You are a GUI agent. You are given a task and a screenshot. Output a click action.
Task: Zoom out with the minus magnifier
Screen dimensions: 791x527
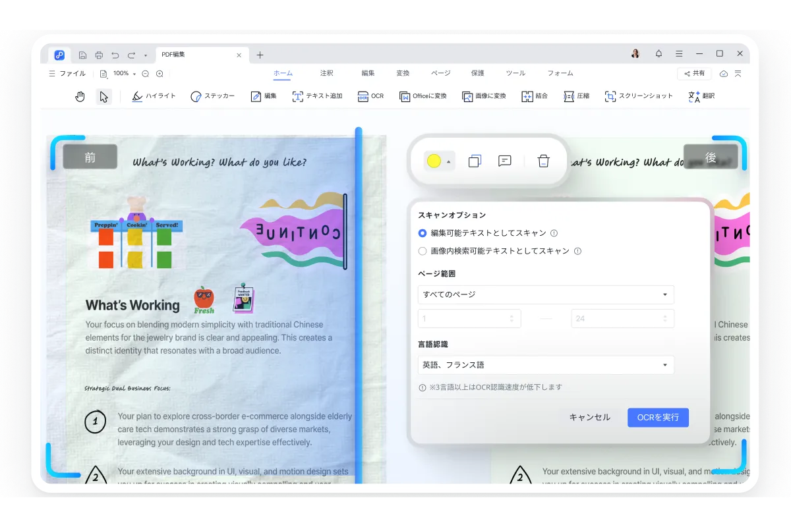tap(145, 74)
